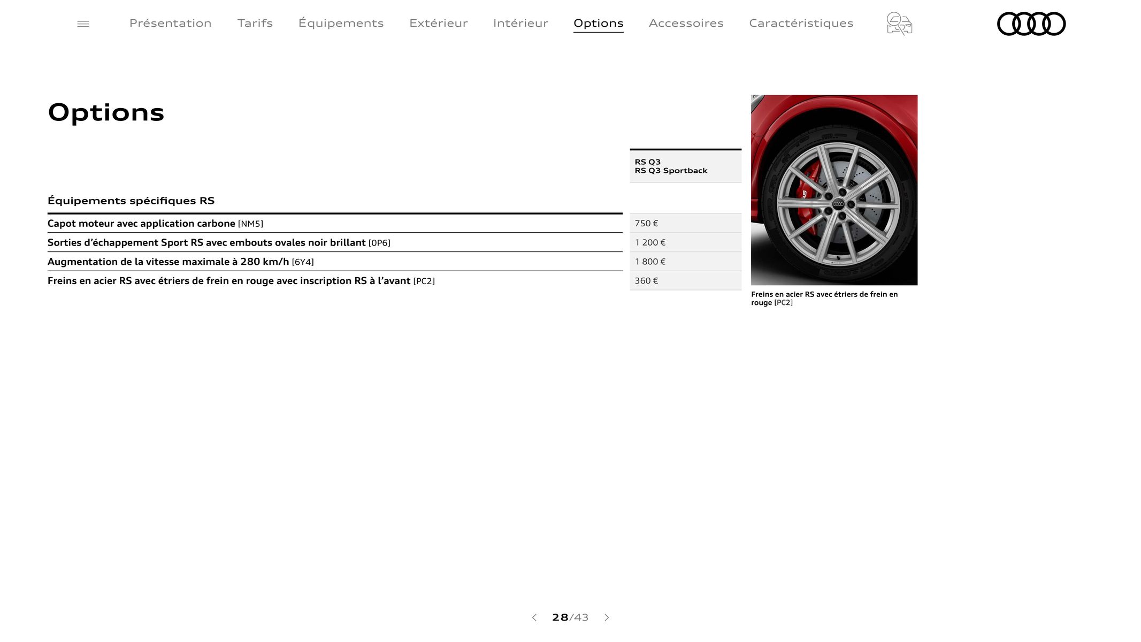Click the 1 200 € price cell
This screenshot has height=642, width=1141.
click(x=686, y=242)
